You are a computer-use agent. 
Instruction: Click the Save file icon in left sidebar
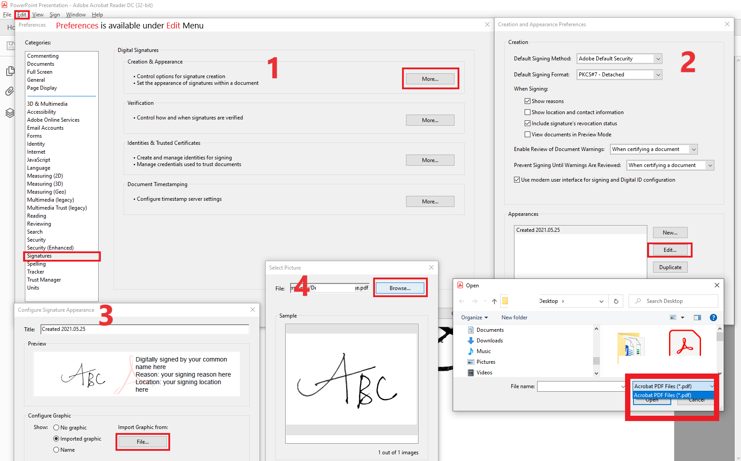(10, 45)
